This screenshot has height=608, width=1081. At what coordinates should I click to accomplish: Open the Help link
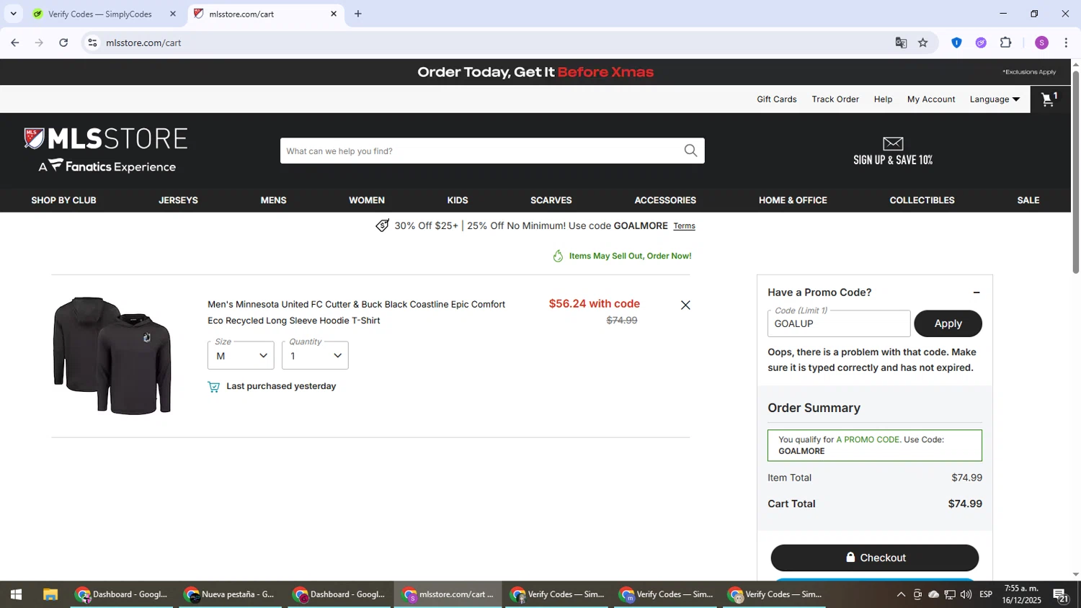click(883, 99)
